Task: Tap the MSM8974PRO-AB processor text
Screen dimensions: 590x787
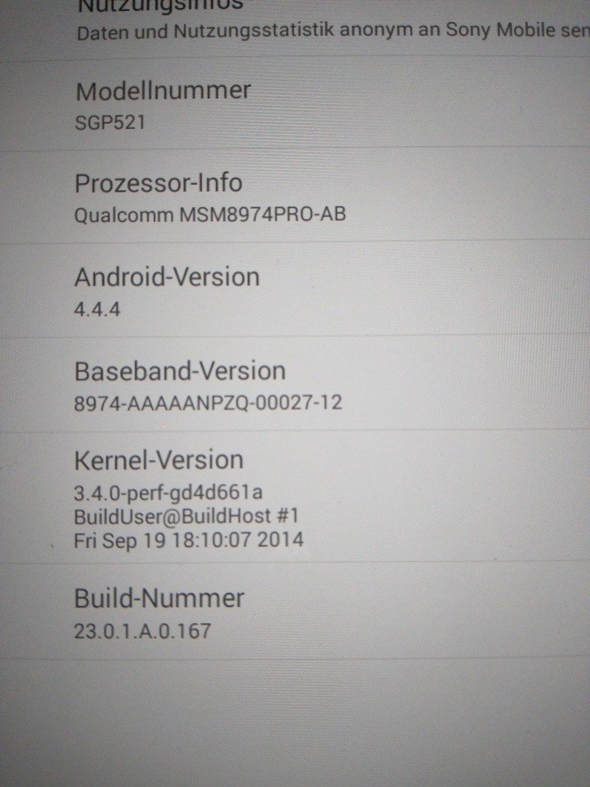Action: coord(263,215)
